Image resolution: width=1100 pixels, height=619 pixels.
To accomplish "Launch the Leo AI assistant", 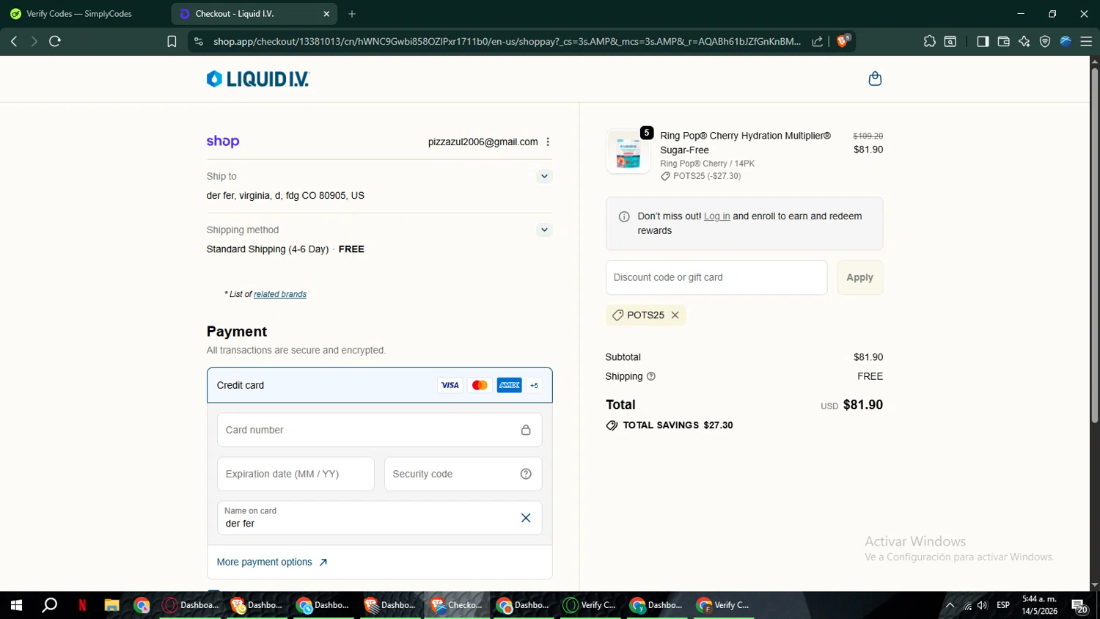I will click(x=1024, y=41).
